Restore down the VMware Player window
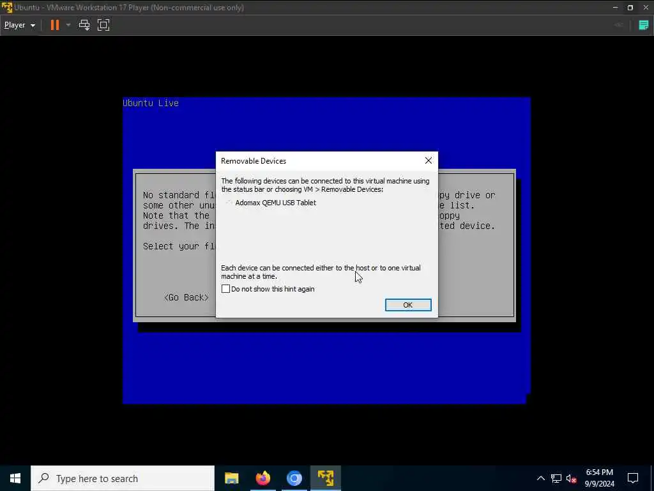This screenshot has height=491, width=654. pyautogui.click(x=630, y=8)
